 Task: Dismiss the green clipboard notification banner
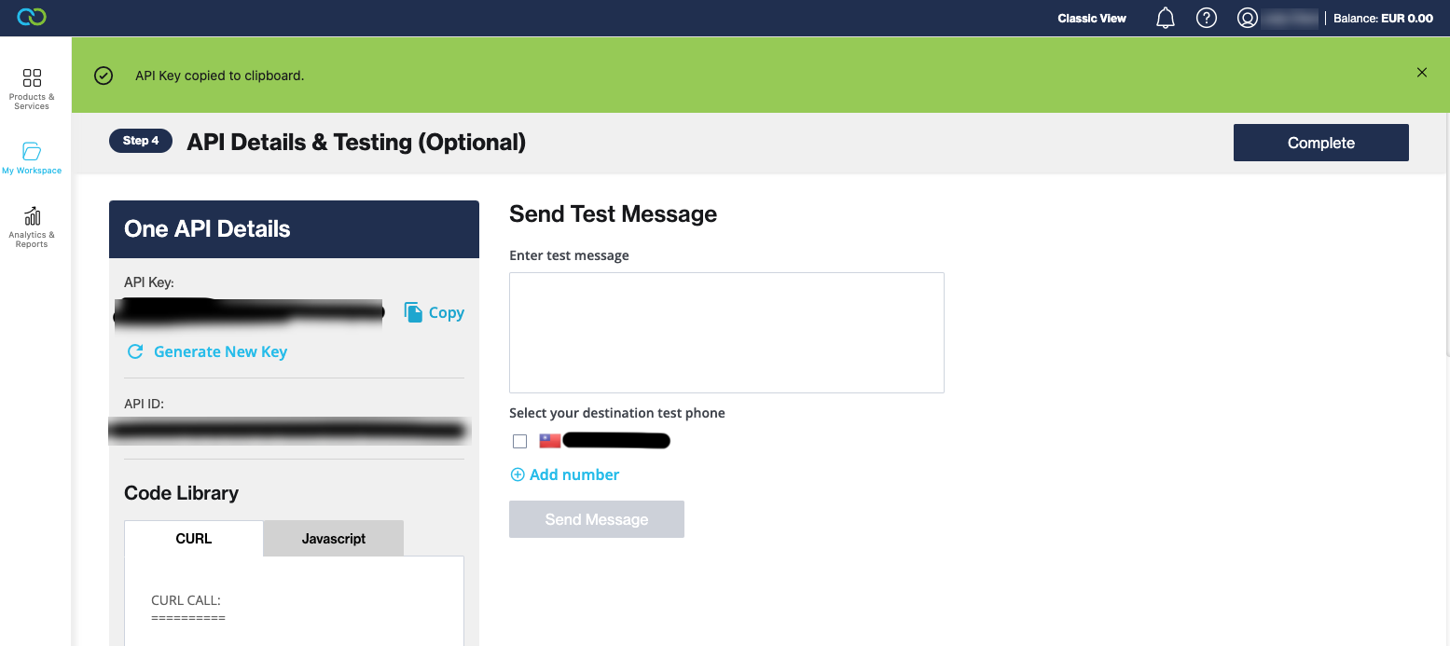[x=1422, y=73]
